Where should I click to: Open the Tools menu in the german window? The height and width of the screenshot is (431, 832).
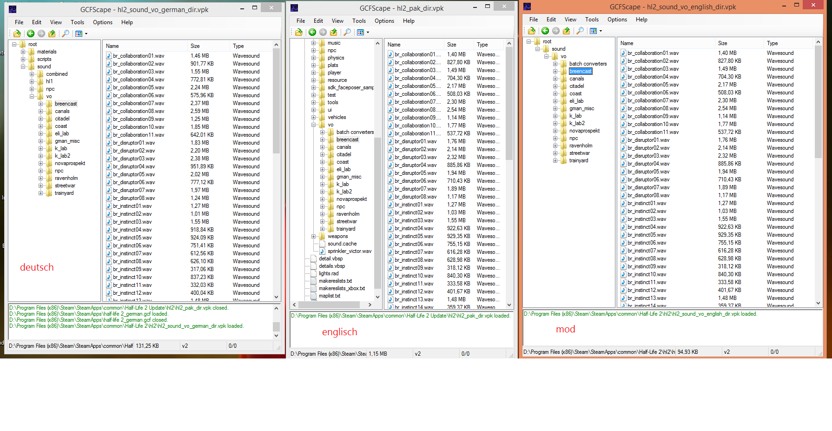(77, 22)
